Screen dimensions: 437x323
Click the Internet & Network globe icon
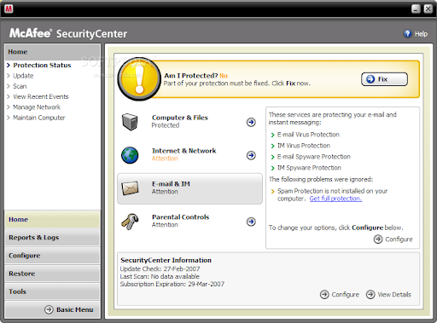[130, 155]
